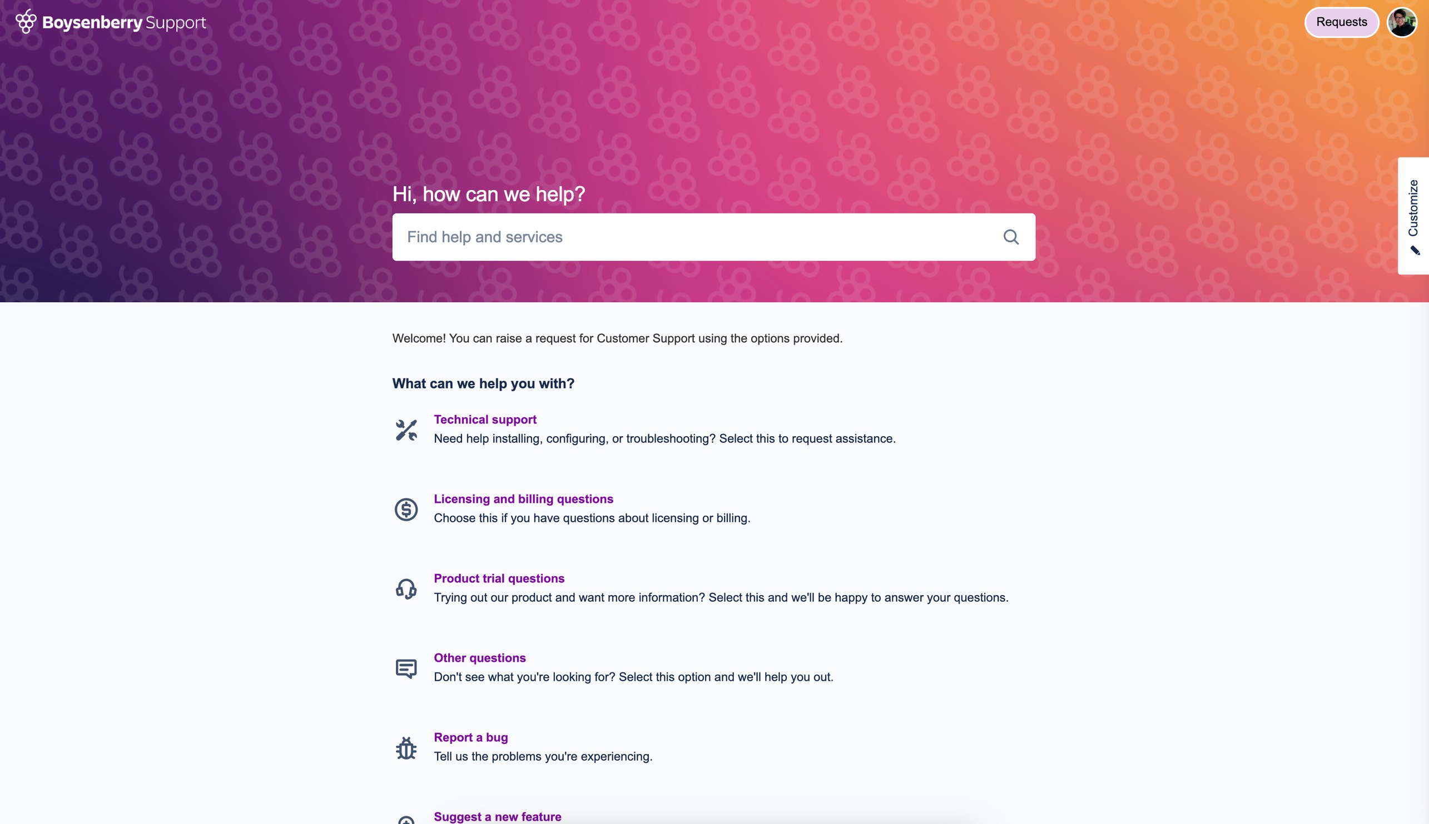Screen dimensions: 1429x824
Task: Open the Licensing and billing questions form
Action: pyautogui.click(x=523, y=498)
